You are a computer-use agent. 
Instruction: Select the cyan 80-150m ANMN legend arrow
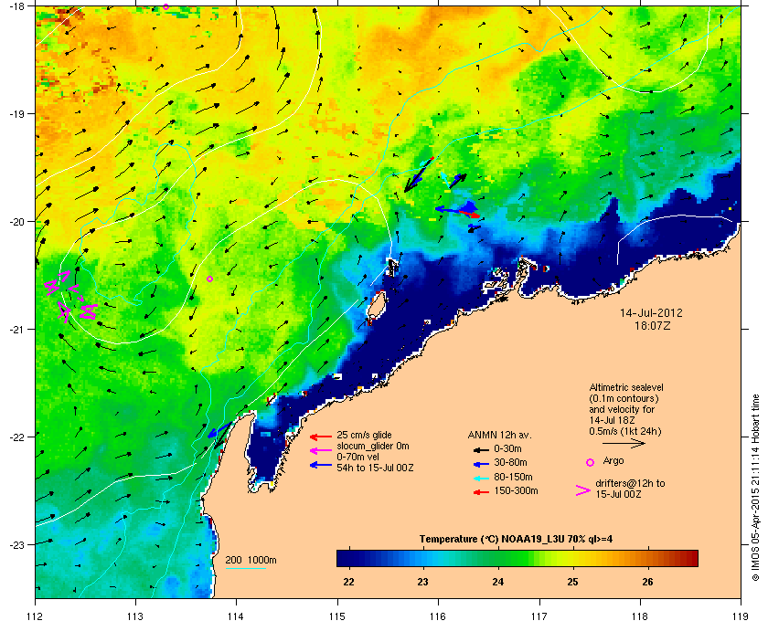[x=481, y=478]
